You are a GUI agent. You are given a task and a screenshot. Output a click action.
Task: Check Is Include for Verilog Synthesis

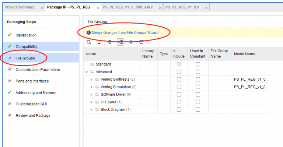tap(179, 79)
